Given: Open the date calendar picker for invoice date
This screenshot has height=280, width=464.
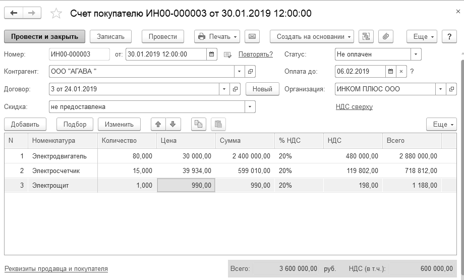Looking at the screenshot, I should pos(212,54).
